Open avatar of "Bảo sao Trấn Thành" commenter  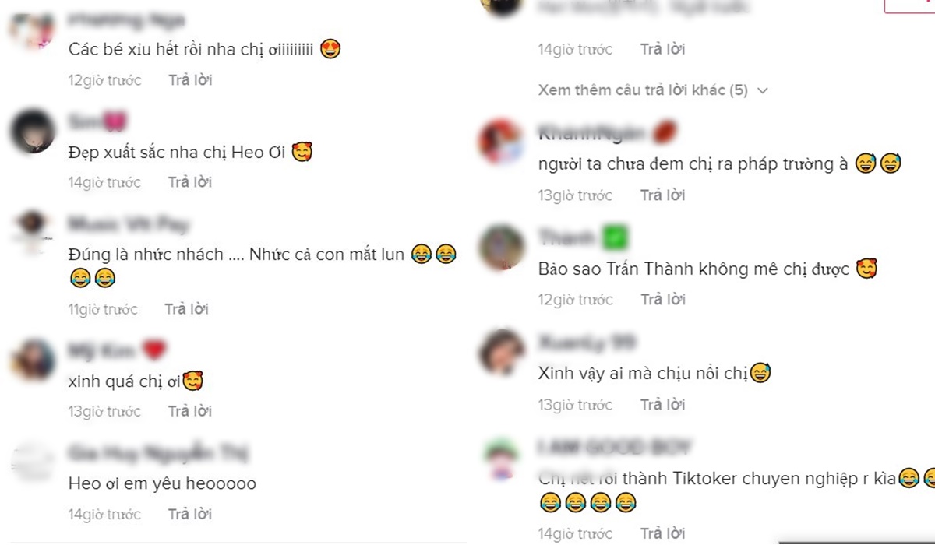[x=501, y=247]
